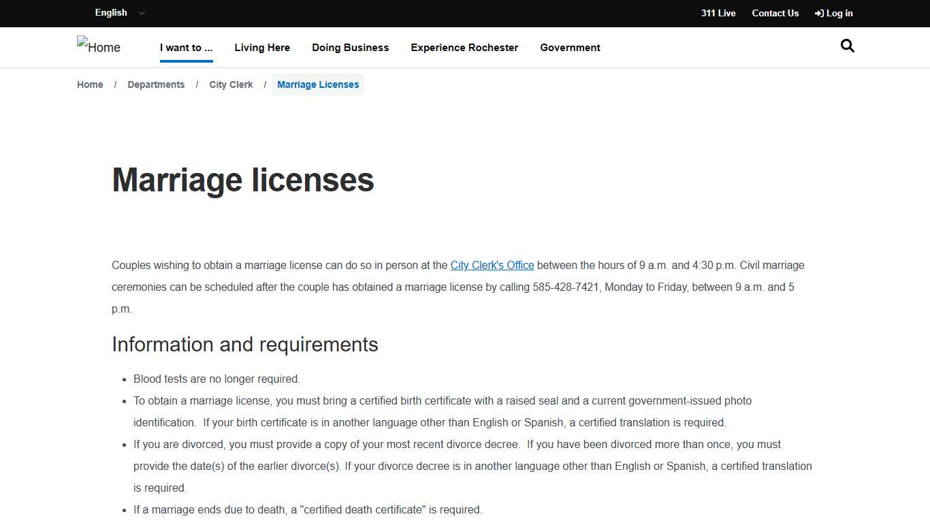
Task: Click Departments in the breadcrumb trail
Action: 156,84
